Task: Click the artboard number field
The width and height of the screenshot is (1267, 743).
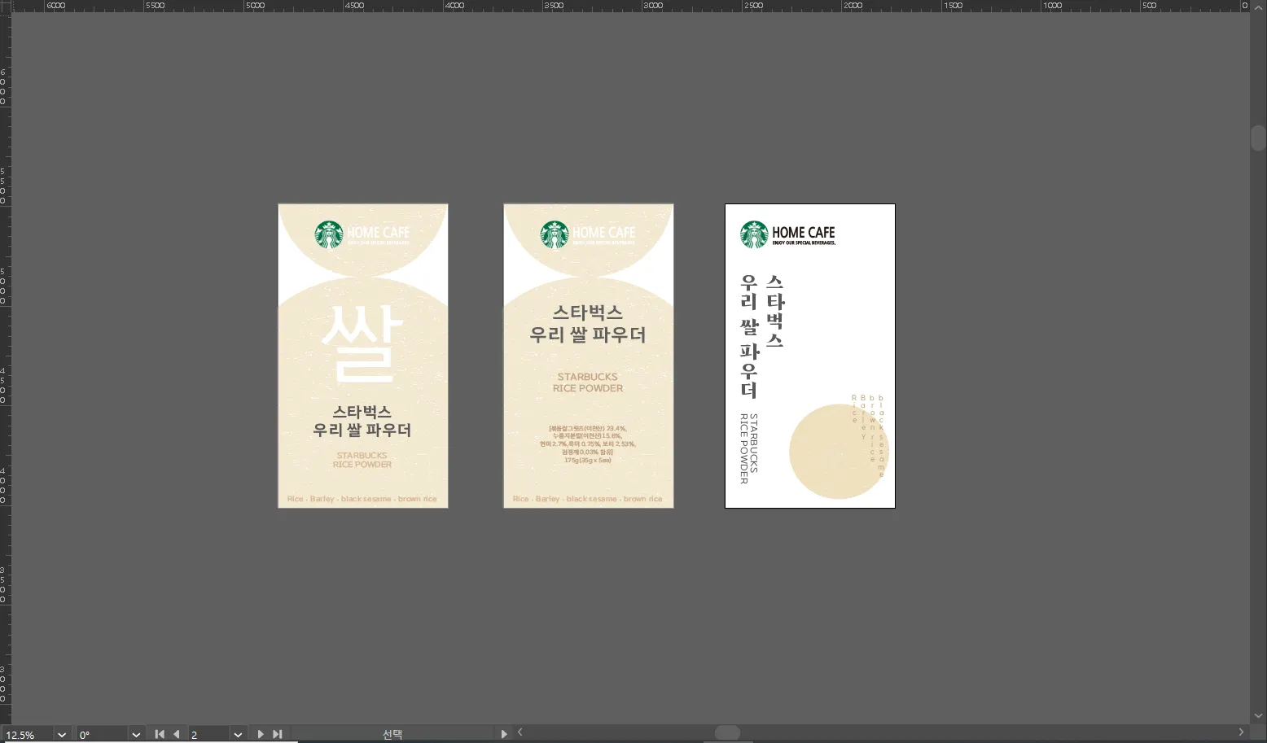Action: [x=209, y=735]
